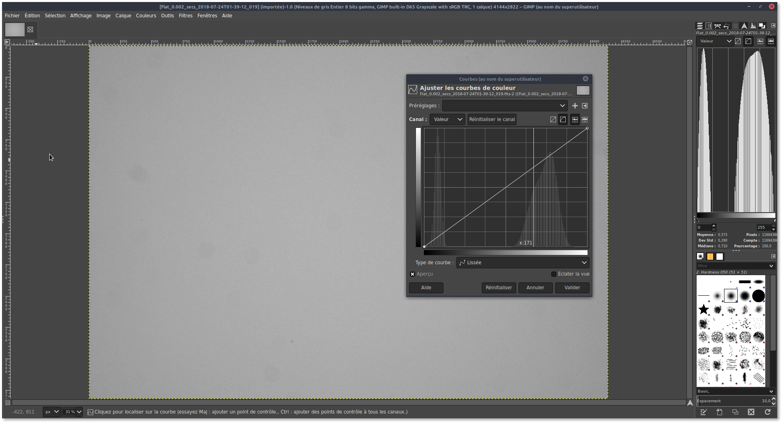The height and width of the screenshot is (422, 781).
Task: Open the Selection Editor dock tab
Action: pyautogui.click(x=735, y=26)
